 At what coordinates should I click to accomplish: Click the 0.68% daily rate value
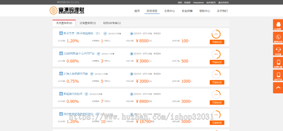pos(73,61)
